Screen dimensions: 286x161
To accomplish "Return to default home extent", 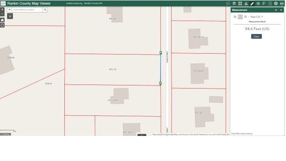I will [2, 20].
